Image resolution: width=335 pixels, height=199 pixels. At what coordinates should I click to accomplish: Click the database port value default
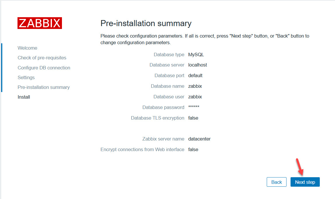[195, 75]
